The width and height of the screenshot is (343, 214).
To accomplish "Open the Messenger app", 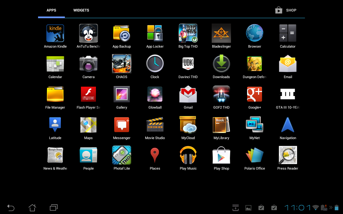I will 122,125.
